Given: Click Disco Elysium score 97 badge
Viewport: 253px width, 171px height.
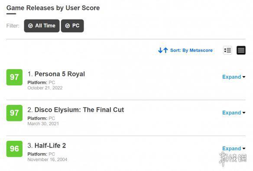Looking at the screenshot, I should pos(14,113).
